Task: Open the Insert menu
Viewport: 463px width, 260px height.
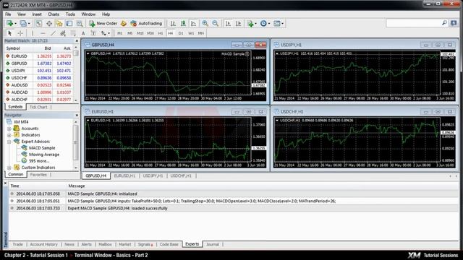Action: coord(37,14)
